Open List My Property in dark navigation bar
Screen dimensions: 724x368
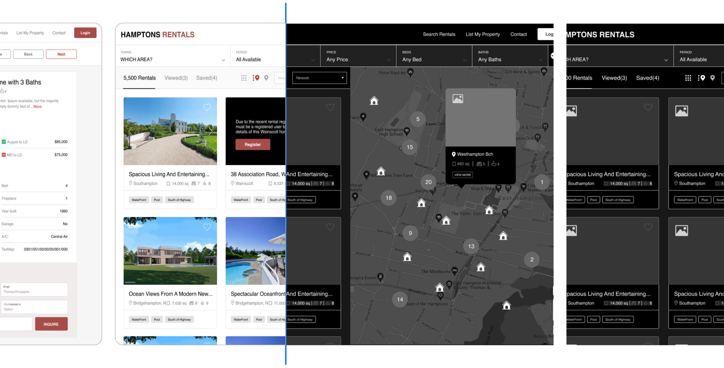tap(483, 34)
